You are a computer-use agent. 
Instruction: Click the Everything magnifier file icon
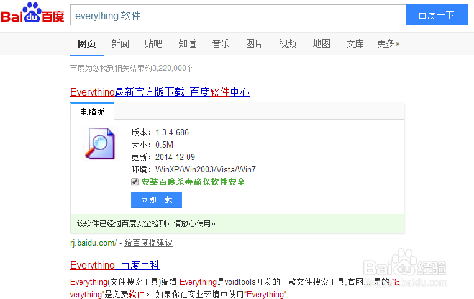click(x=101, y=143)
